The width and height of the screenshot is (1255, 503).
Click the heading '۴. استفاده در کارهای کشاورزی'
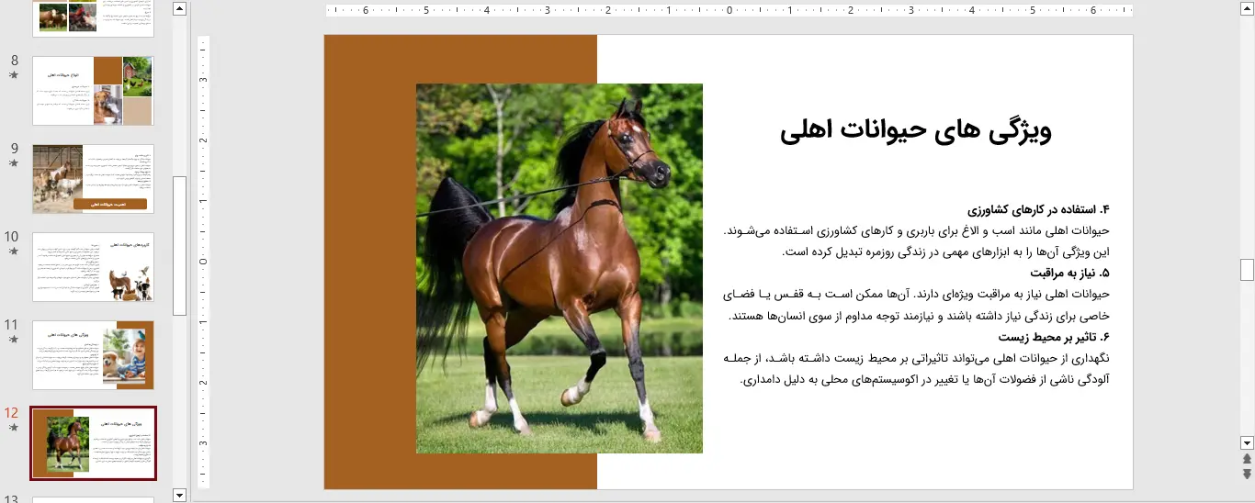tap(1039, 209)
